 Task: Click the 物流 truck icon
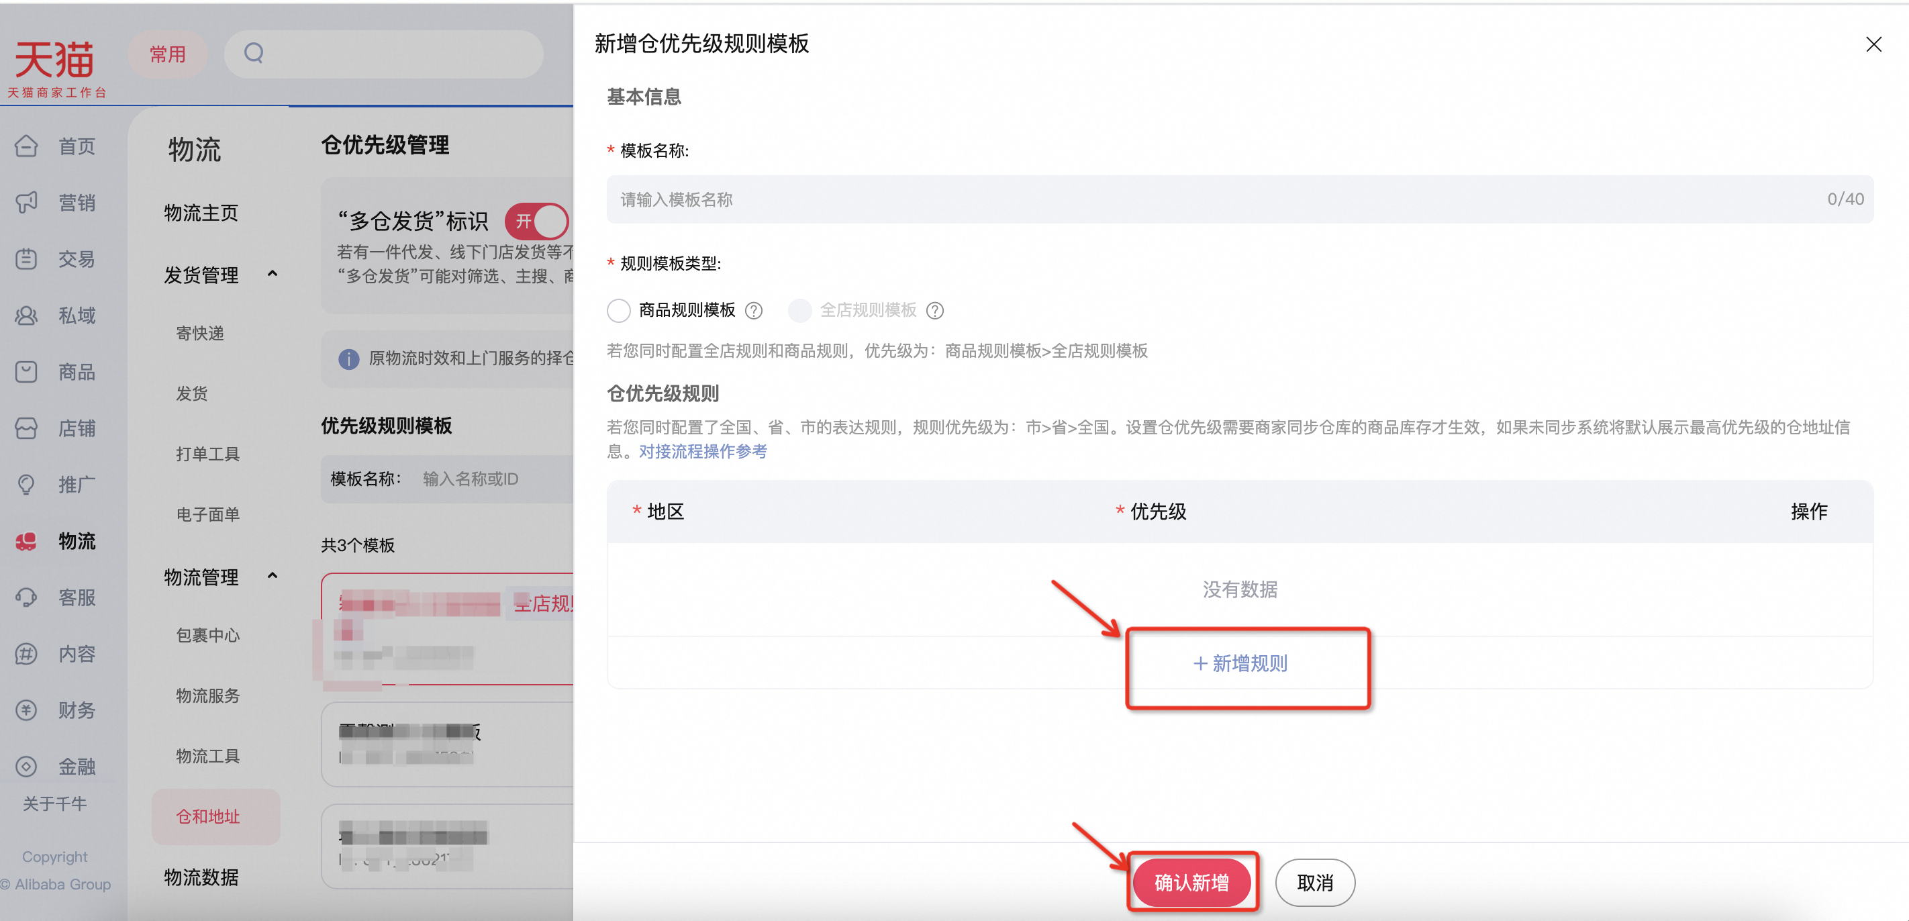click(x=26, y=541)
